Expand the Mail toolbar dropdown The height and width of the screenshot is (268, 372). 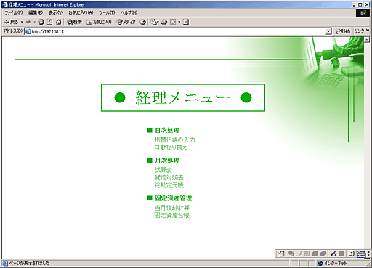coord(158,22)
